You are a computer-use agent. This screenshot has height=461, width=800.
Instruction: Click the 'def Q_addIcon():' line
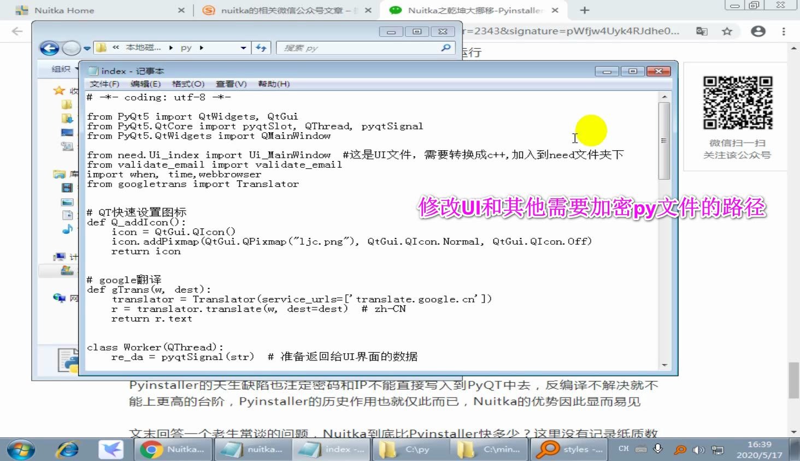137,222
